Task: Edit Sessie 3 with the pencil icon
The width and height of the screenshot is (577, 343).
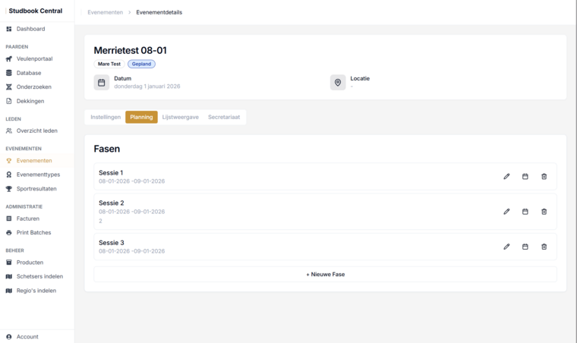Action: 506,247
